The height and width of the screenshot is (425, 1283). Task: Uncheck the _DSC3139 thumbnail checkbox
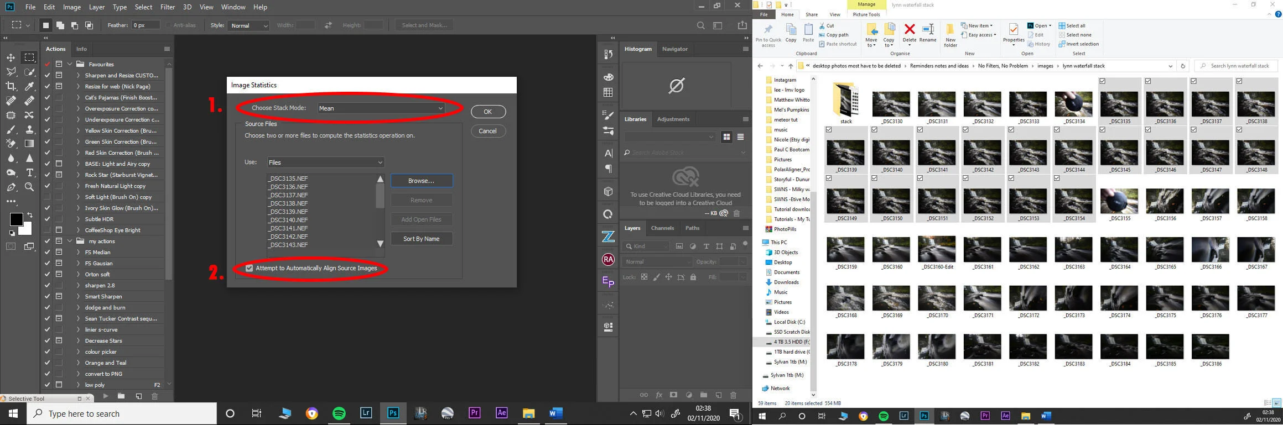829,130
